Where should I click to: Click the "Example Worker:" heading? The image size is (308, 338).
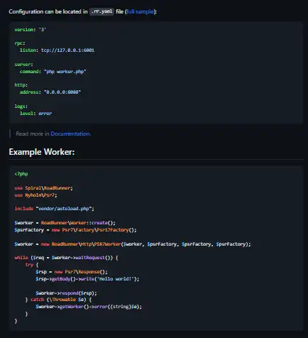click(x=42, y=152)
